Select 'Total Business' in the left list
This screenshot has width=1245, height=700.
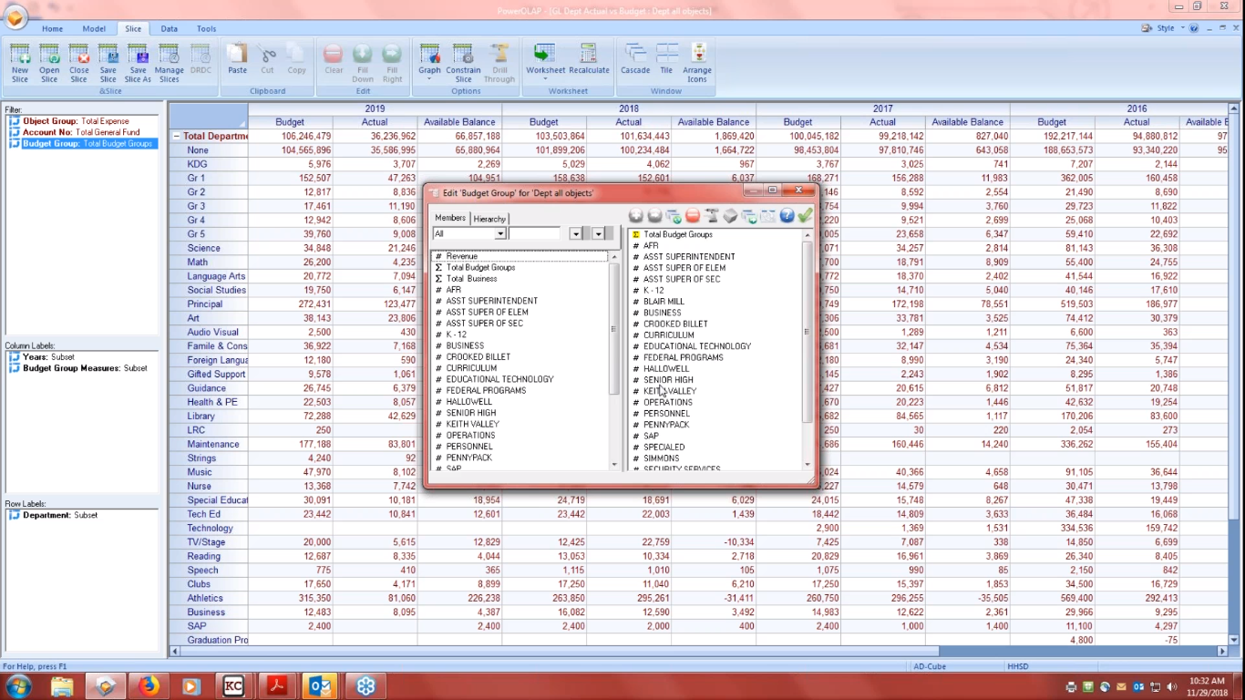[x=471, y=279]
